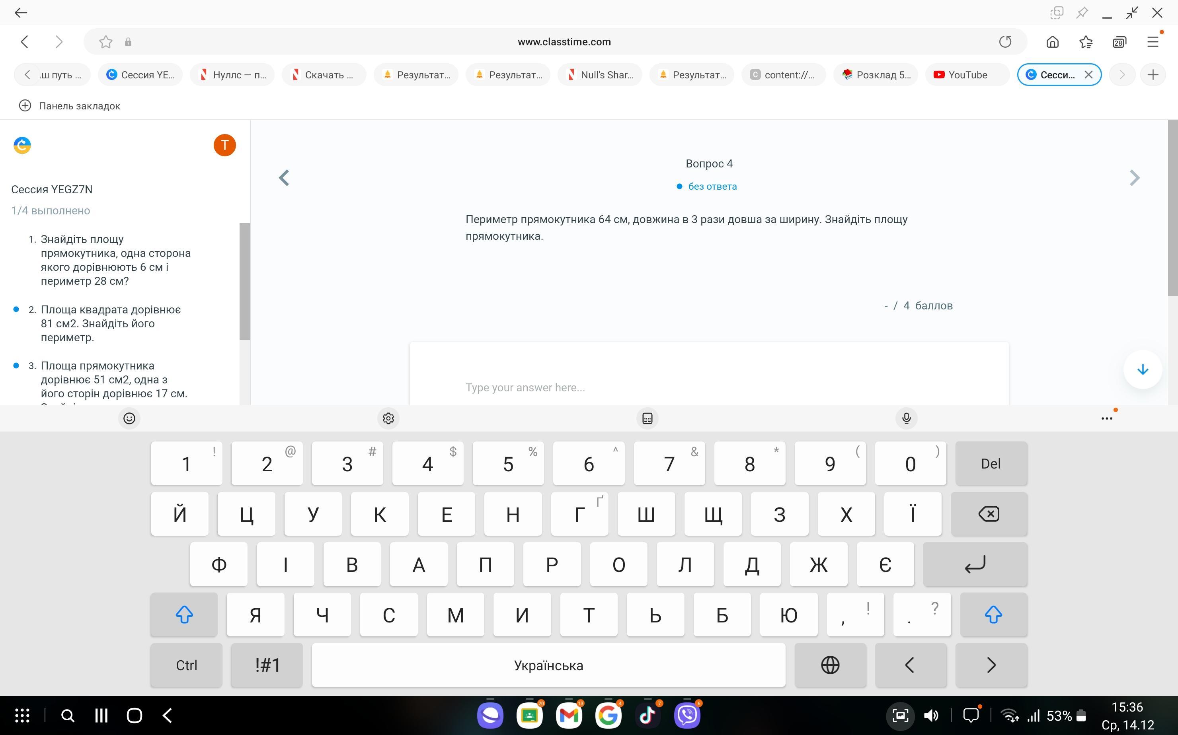Switch keyboard language with globe key
The image size is (1178, 735).
830,665
